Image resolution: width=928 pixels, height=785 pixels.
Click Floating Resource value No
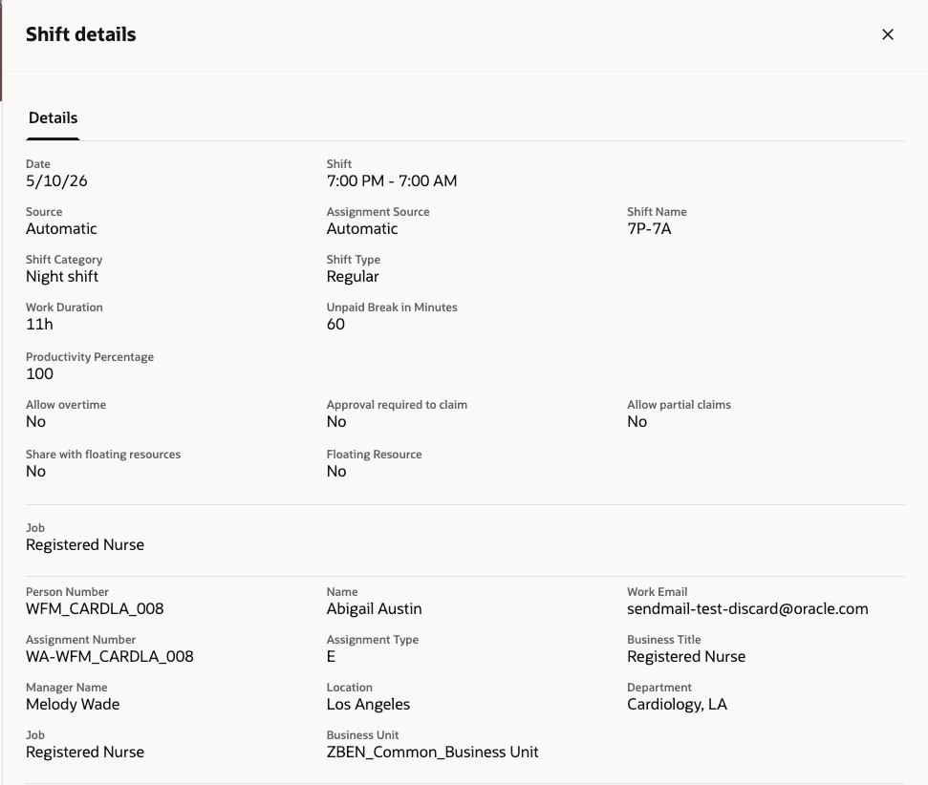pos(336,472)
